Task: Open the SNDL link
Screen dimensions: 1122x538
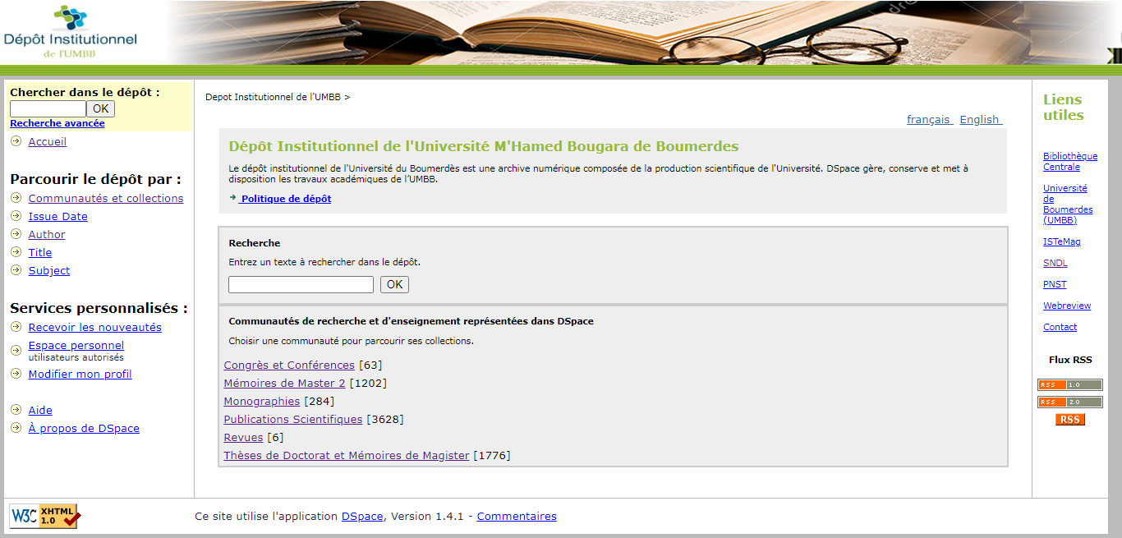Action: pos(1055,263)
